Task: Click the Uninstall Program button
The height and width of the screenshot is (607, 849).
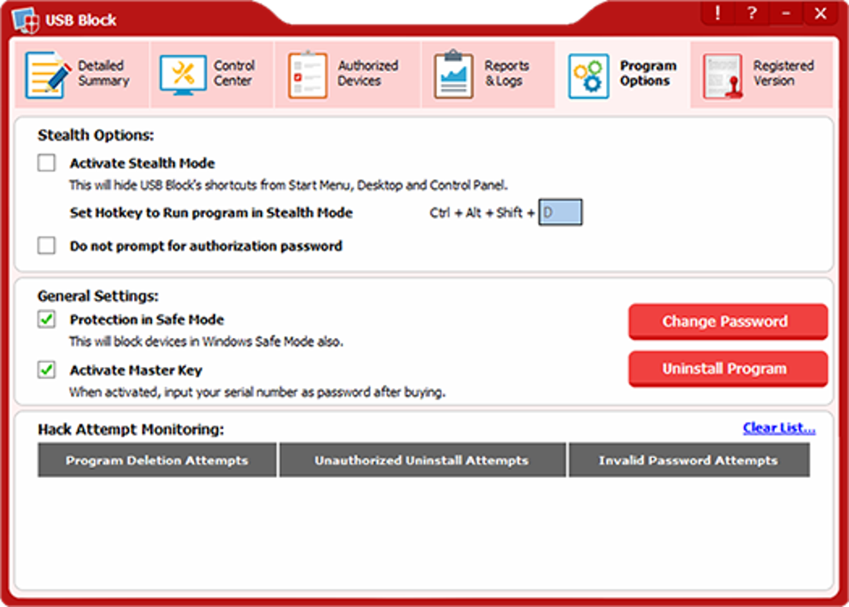Action: click(x=727, y=369)
